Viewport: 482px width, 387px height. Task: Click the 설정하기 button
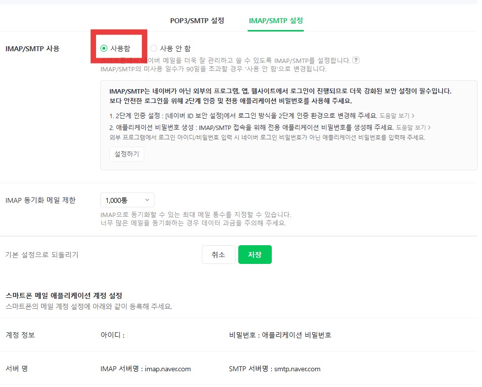click(126, 154)
